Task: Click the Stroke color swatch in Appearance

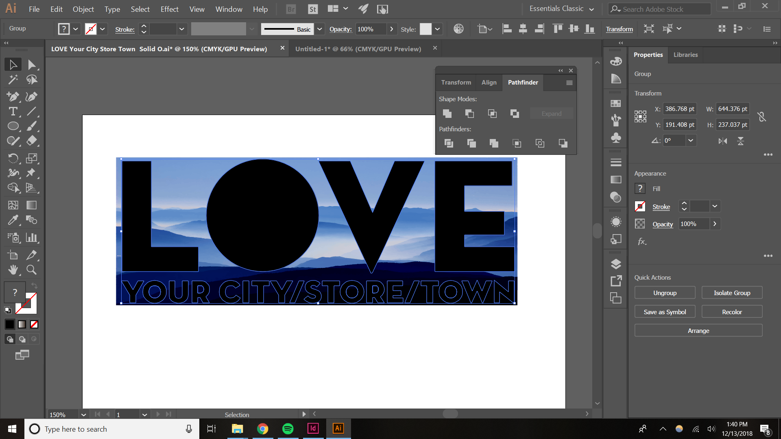Action: tap(640, 206)
